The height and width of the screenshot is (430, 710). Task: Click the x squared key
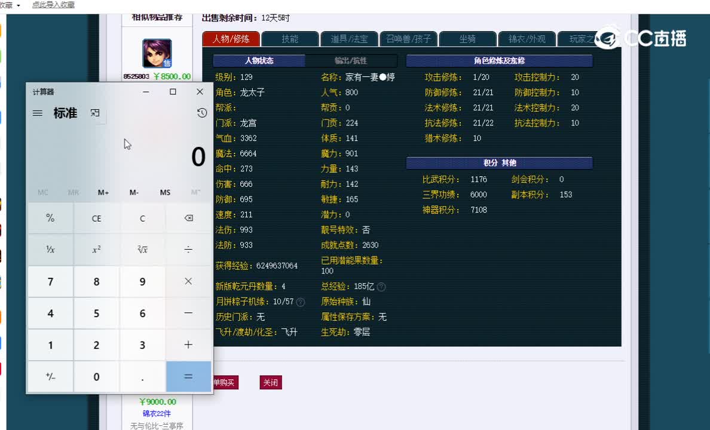96,250
